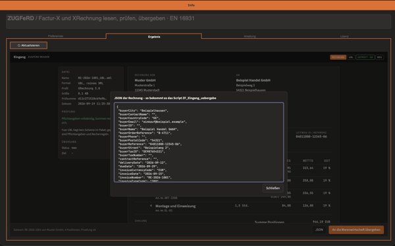Click the "buyerOrderReference" JSON line

click(145, 133)
